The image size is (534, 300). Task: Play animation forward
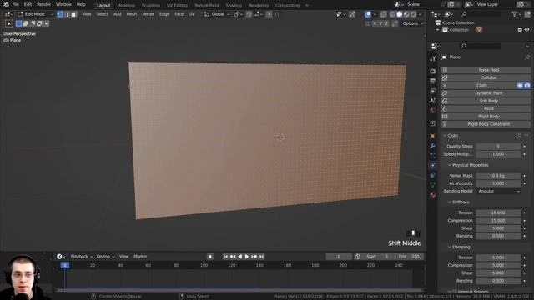(247, 257)
